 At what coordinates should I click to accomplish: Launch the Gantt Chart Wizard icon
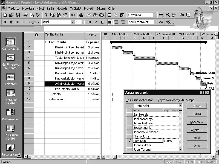click(169, 22)
